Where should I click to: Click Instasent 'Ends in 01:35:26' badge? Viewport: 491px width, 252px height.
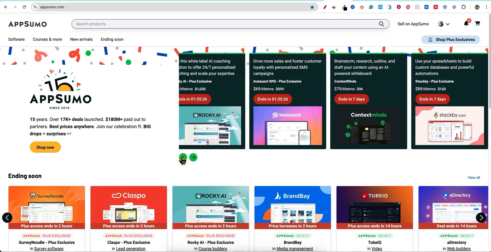(273, 99)
